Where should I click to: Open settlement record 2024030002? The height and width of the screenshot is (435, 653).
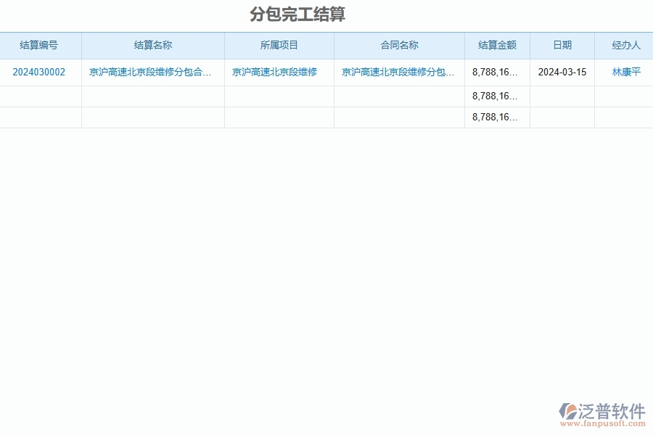point(39,72)
